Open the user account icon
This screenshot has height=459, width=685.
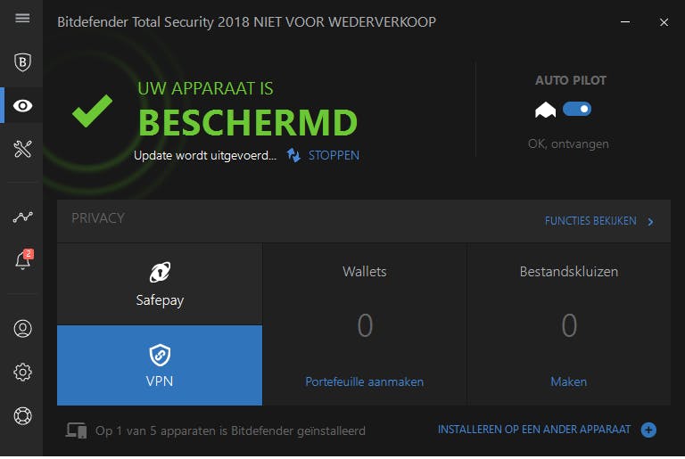pyautogui.click(x=22, y=328)
